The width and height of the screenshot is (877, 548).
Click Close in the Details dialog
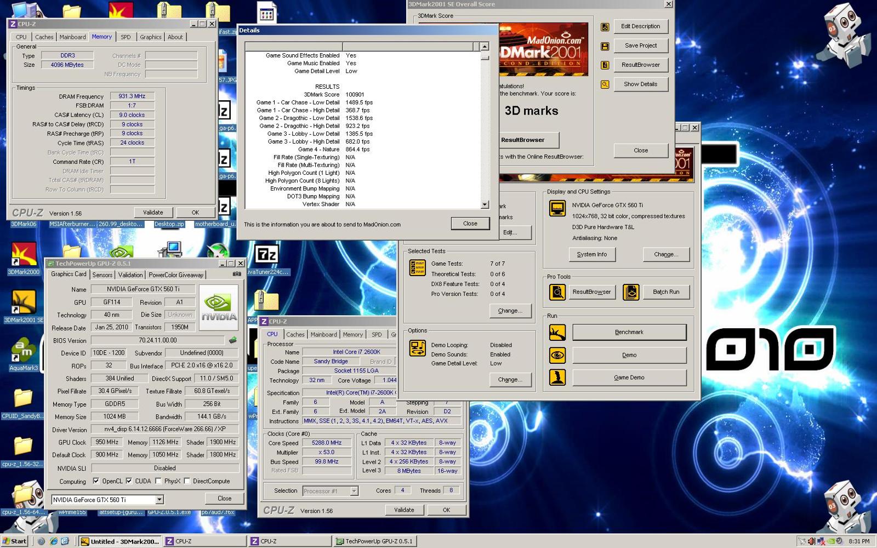(x=470, y=224)
